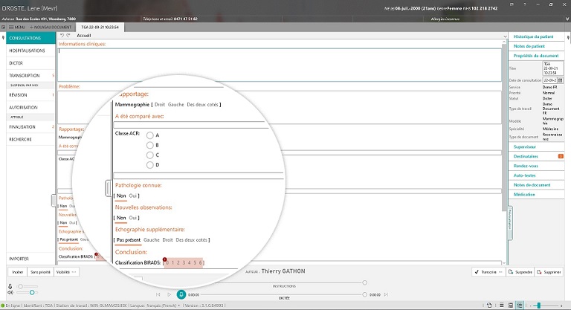Open RECHERCHE in the sidebar
Image resolution: width=571 pixels, height=310 pixels.
tap(31, 139)
